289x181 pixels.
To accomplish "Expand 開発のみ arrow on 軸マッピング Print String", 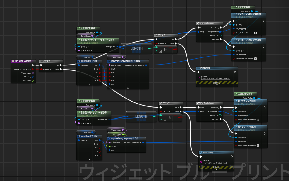I will point(217,170).
